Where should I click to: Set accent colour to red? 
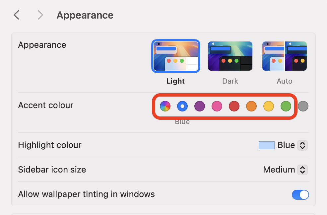[x=234, y=106]
